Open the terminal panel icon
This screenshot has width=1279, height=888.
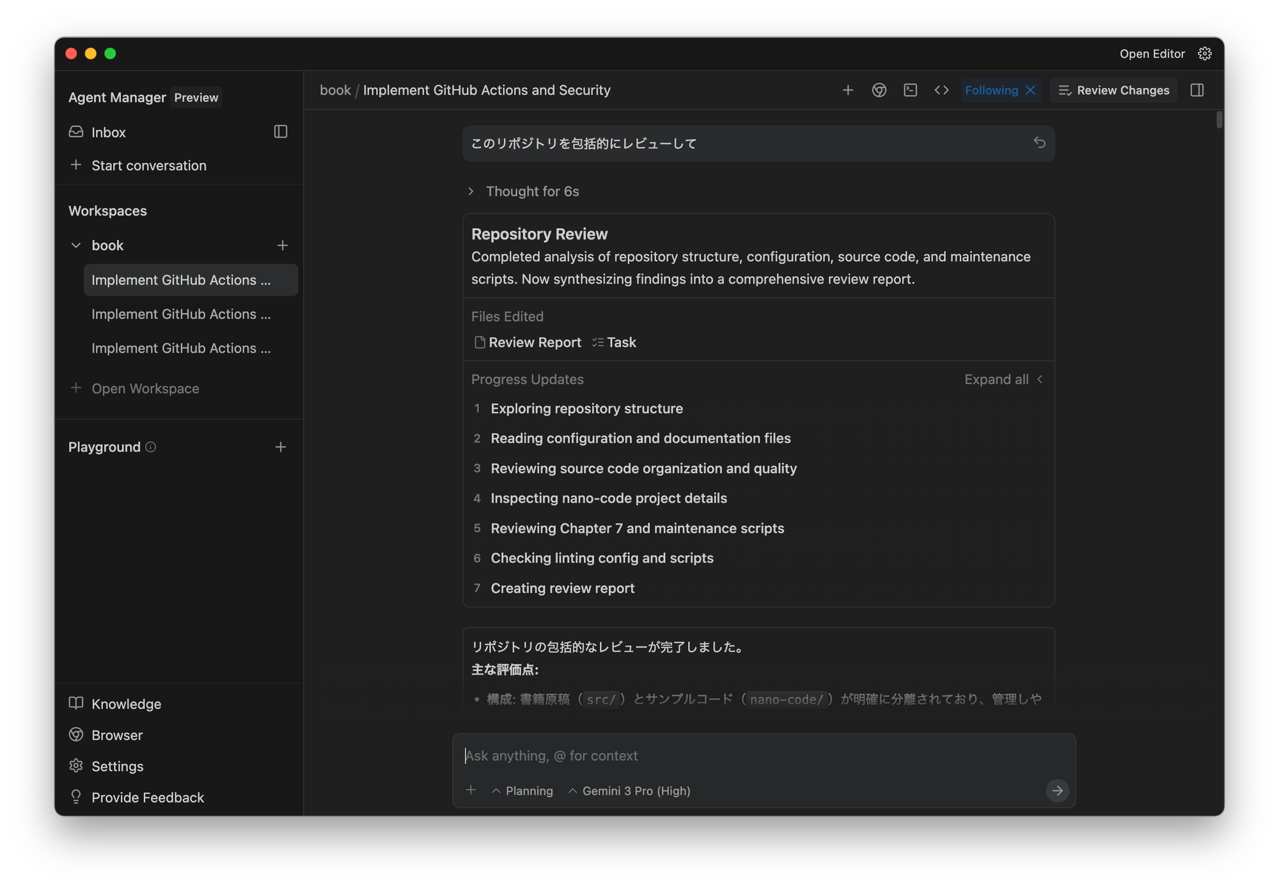tap(910, 90)
